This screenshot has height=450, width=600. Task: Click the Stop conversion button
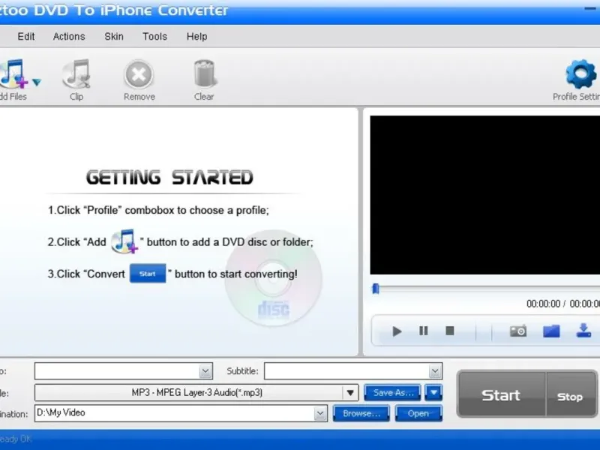[571, 394]
